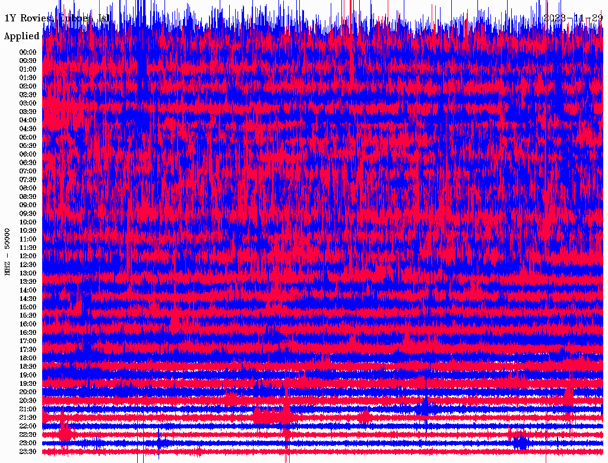Viewport: 608px width, 463px height.
Task: Select the 08:30 time label
Action: coord(28,196)
